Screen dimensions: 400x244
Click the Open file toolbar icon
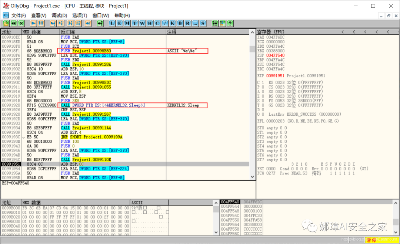6,23
